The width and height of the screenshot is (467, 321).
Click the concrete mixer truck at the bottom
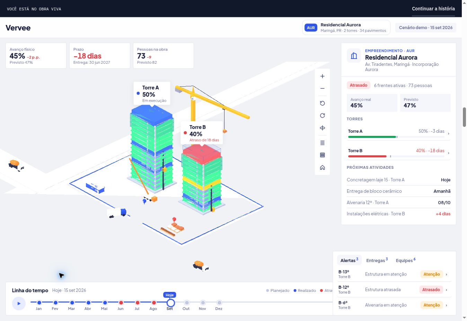point(201,266)
